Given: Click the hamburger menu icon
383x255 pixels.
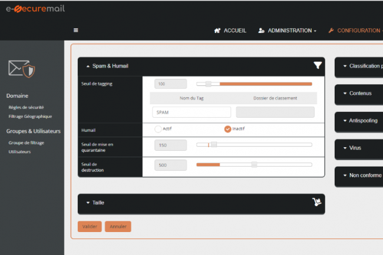Looking at the screenshot, I should click(76, 31).
